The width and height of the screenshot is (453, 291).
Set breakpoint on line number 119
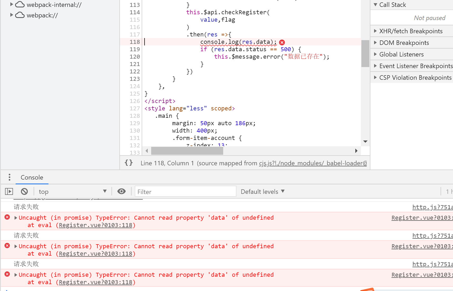[x=134, y=49]
